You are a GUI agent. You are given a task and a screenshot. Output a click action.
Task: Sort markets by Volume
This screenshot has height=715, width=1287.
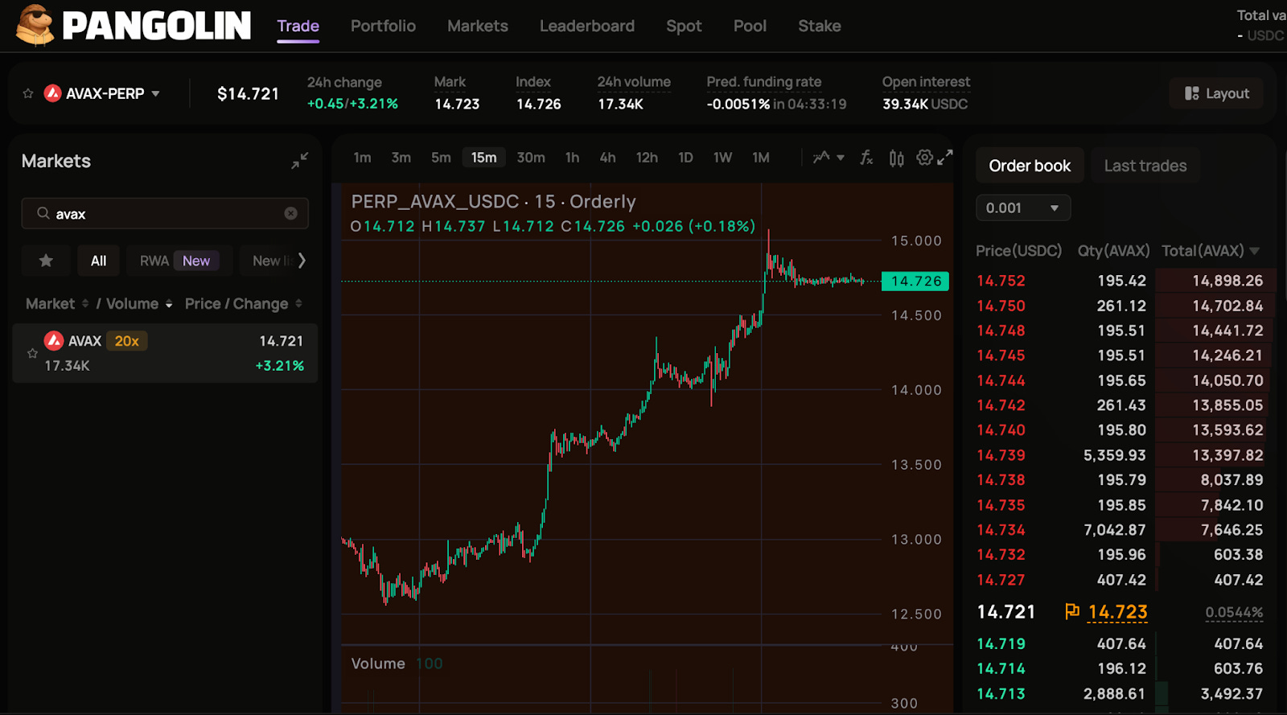139,303
